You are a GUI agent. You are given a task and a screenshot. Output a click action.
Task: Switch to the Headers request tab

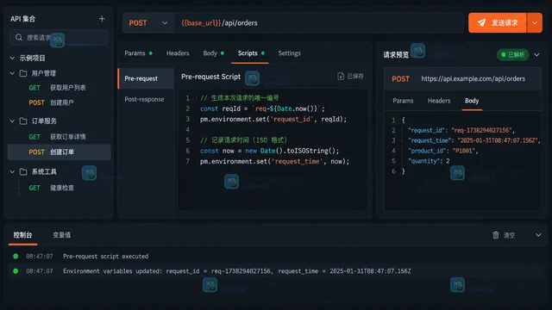pos(178,53)
